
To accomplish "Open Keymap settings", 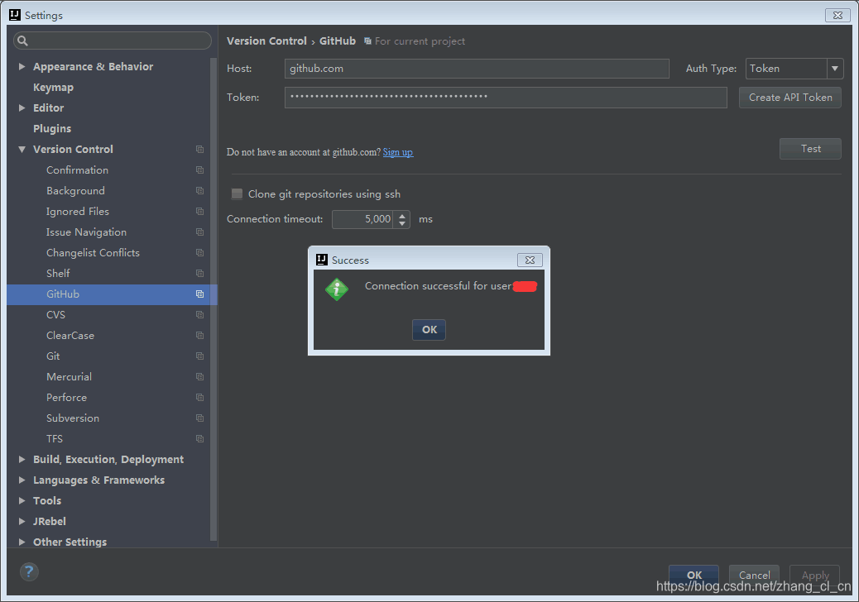I will 53,88.
